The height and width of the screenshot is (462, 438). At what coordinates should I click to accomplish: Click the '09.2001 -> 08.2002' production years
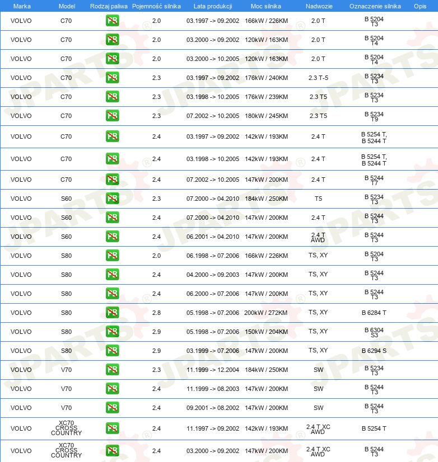pos(213,408)
